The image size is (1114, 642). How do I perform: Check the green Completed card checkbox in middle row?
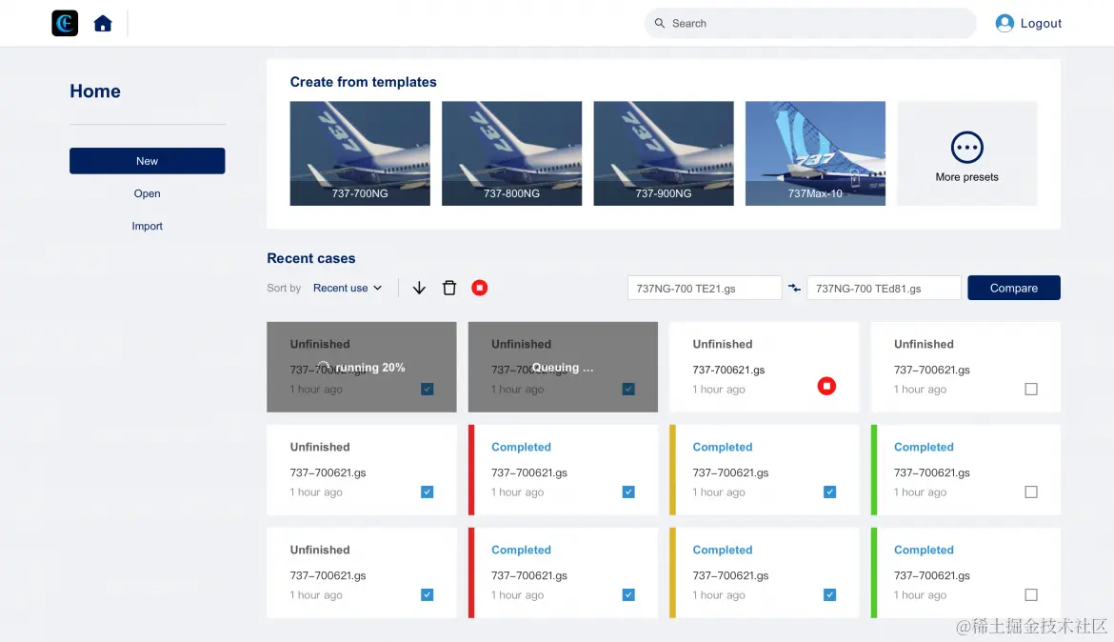(1030, 492)
